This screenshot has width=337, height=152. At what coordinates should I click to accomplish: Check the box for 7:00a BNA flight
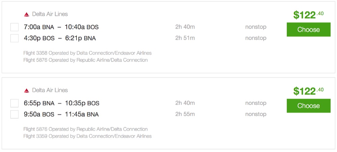click(14, 27)
